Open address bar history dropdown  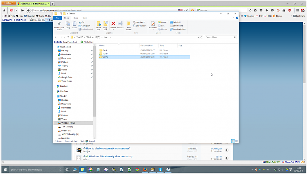198,37
